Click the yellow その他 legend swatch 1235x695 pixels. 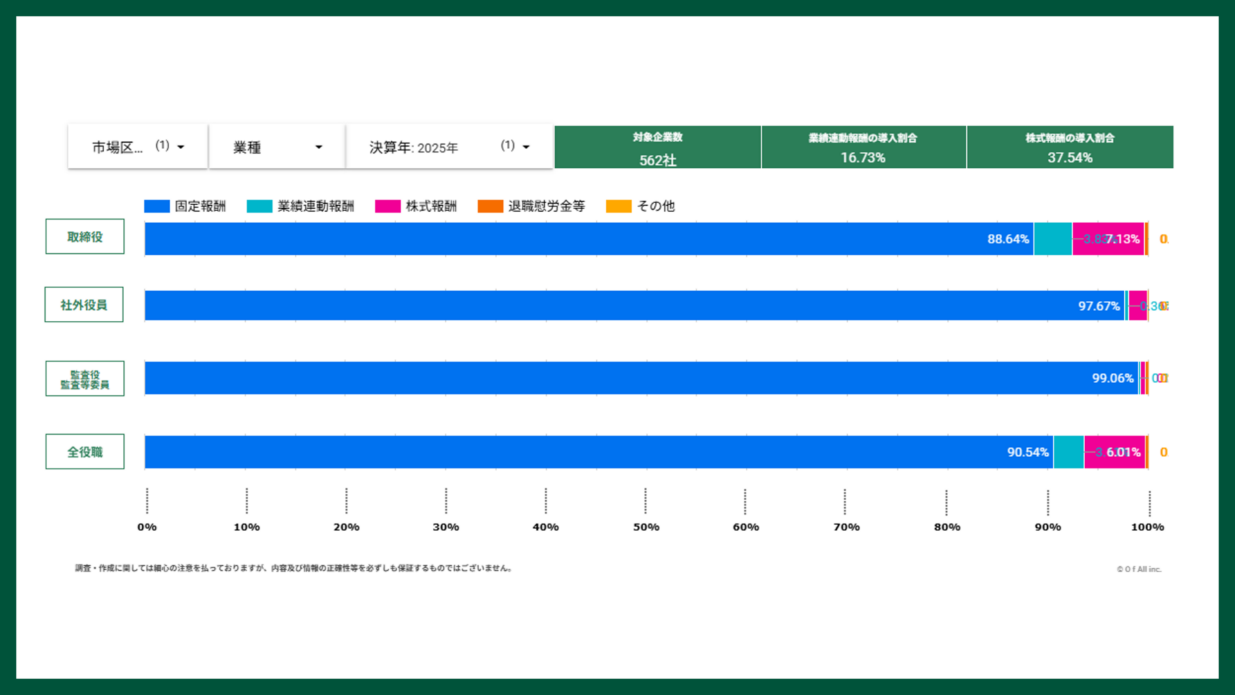coord(618,206)
